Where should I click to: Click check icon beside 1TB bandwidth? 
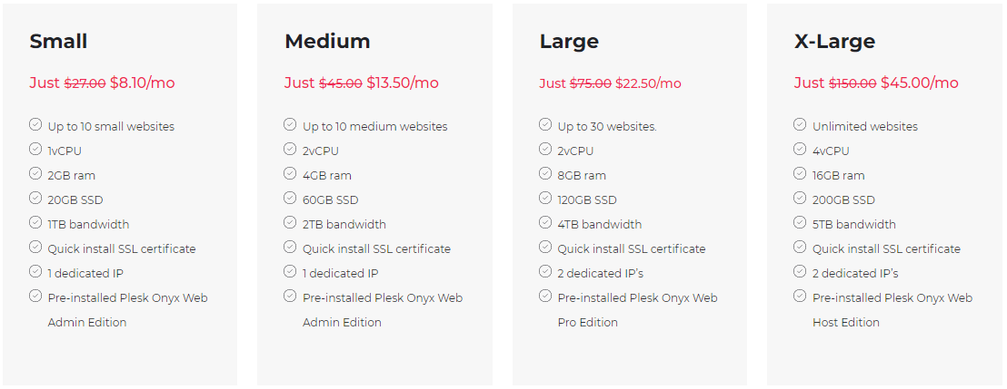pos(35,222)
